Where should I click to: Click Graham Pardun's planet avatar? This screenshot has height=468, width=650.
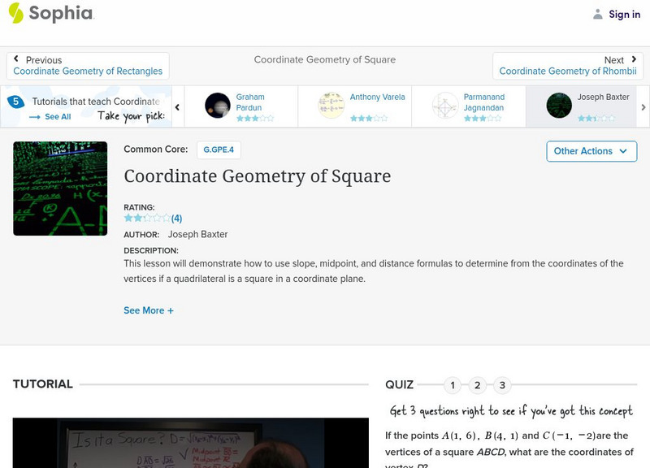click(x=218, y=106)
